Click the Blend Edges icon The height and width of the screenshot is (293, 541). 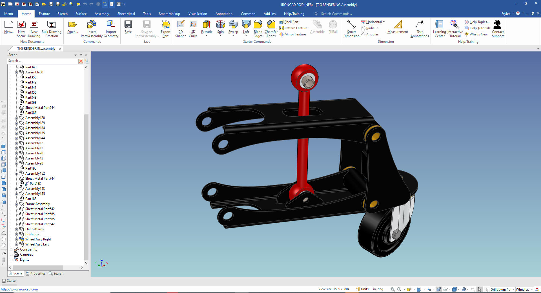(x=258, y=25)
